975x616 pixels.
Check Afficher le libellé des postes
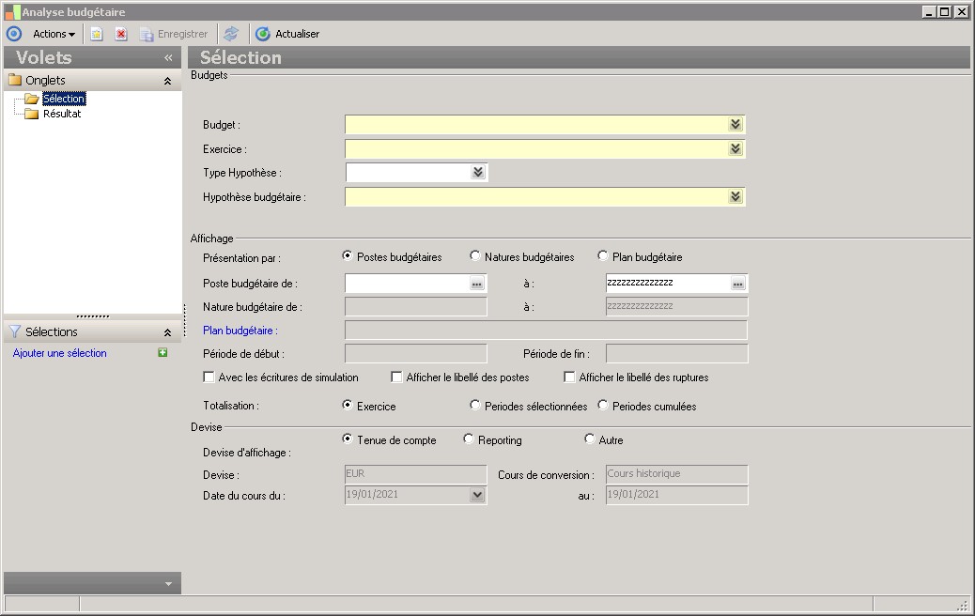tap(397, 377)
